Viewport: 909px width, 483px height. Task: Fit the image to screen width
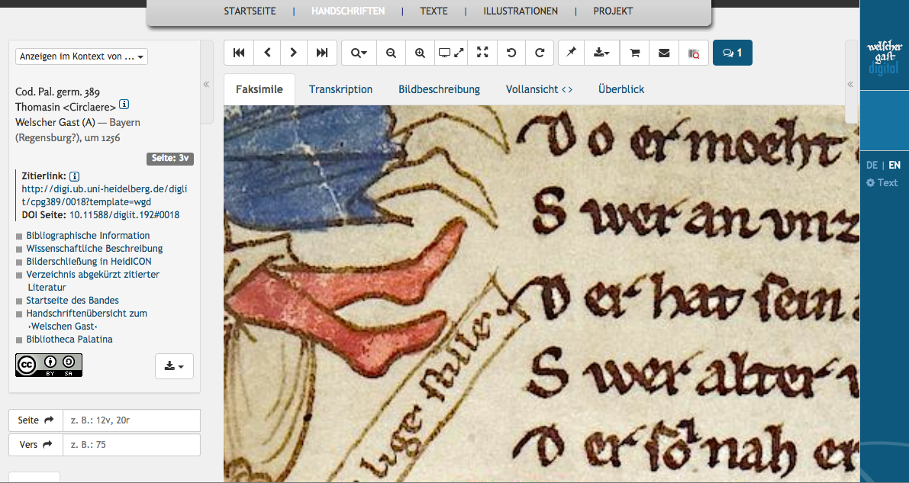451,53
